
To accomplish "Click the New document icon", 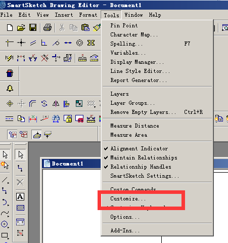I will pyautogui.click(x=10, y=27).
